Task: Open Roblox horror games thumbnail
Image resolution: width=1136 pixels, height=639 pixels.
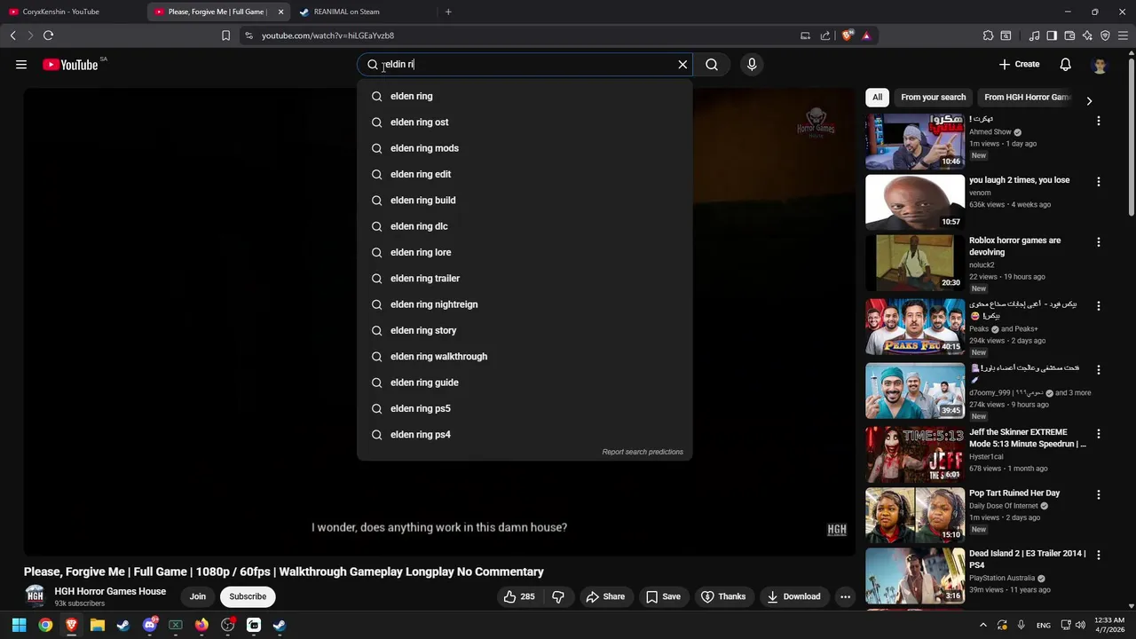Action: coord(915,263)
